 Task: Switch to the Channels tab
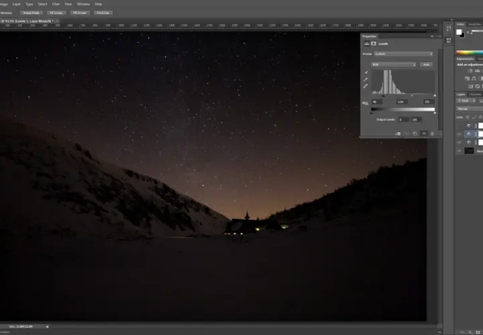tap(475, 94)
